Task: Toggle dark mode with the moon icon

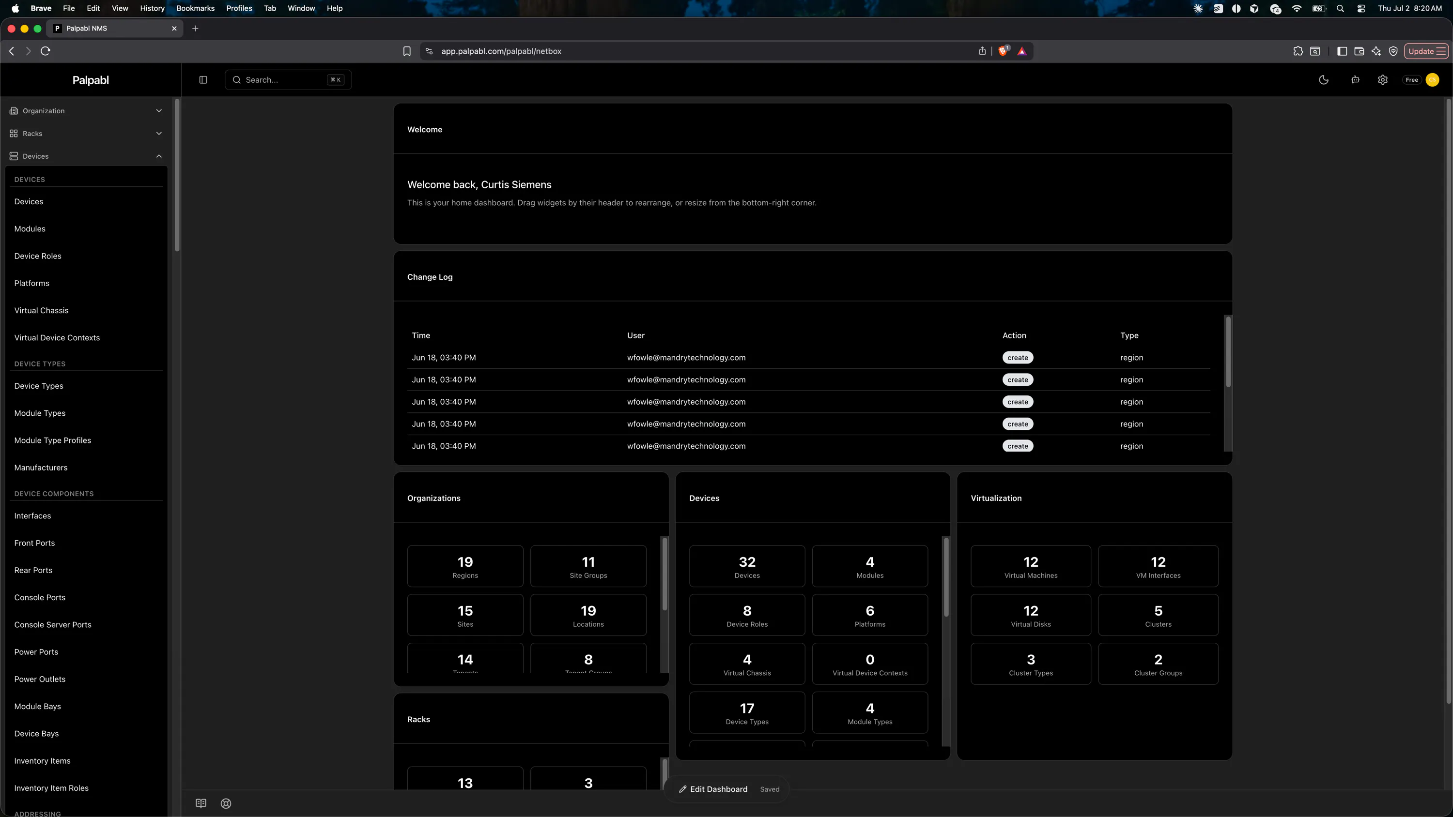Action: [1323, 79]
